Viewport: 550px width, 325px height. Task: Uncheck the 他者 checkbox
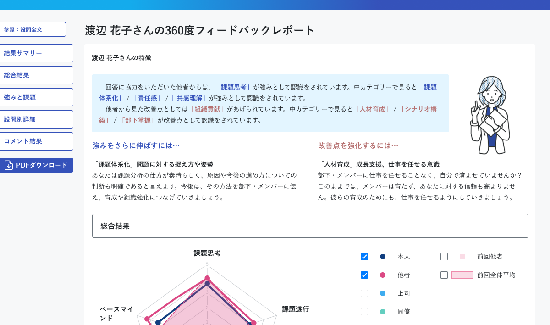[364, 275]
